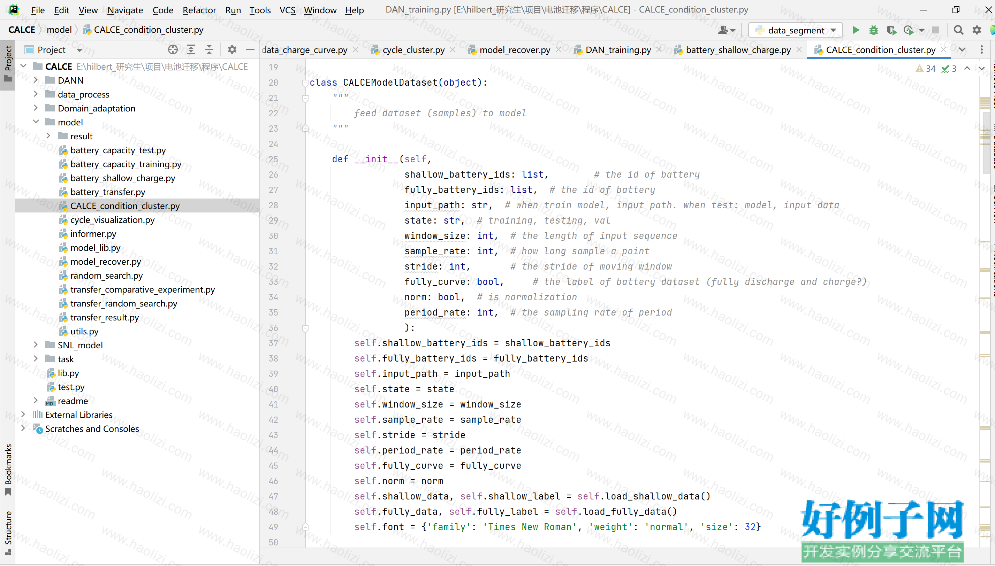The image size is (995, 566).
Task: Close the CALCE_condition_cluster.py tab
Action: (943, 49)
